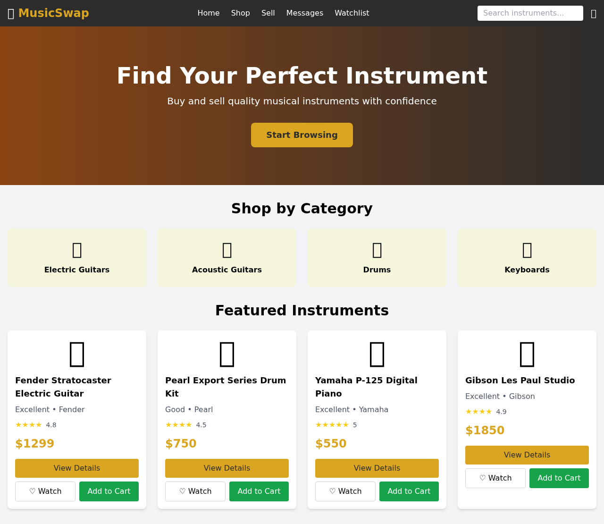Click the Yamaha P-125 product image

click(x=377, y=354)
